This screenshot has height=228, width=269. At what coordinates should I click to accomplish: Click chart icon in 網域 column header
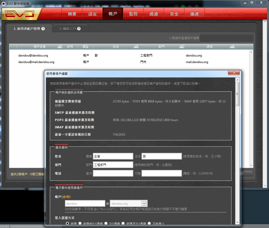pyautogui.click(x=232, y=46)
